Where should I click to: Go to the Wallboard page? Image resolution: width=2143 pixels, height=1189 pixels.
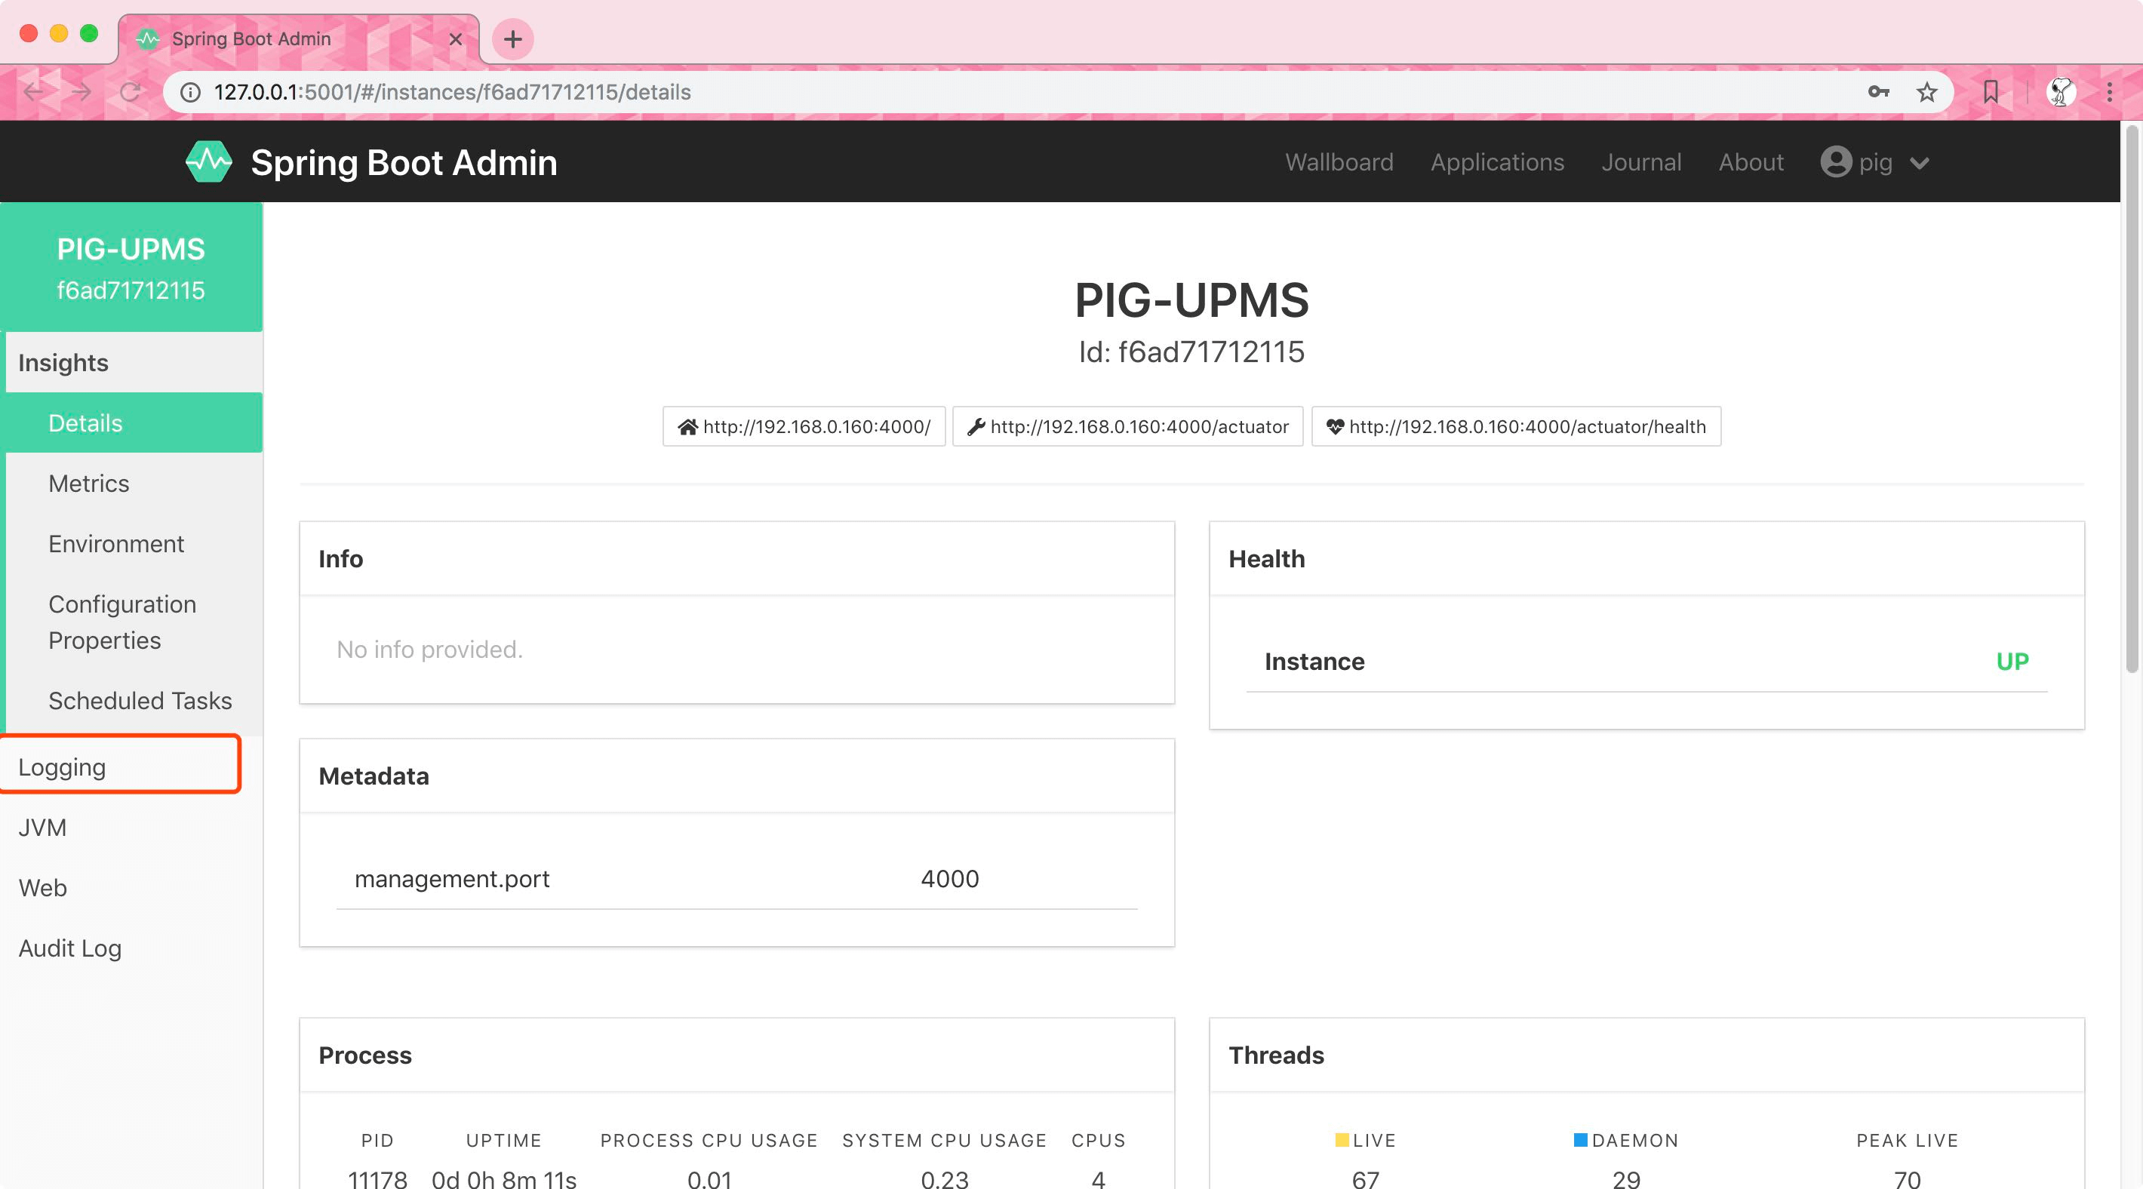click(x=1339, y=162)
